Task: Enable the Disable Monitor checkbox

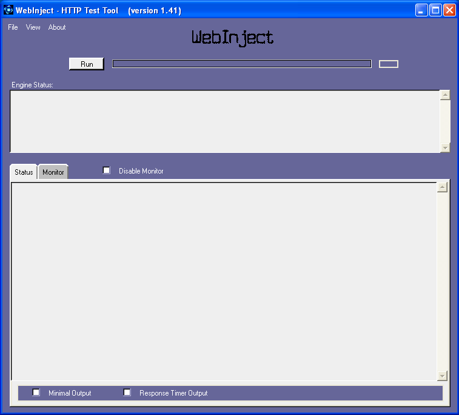Action: tap(107, 170)
